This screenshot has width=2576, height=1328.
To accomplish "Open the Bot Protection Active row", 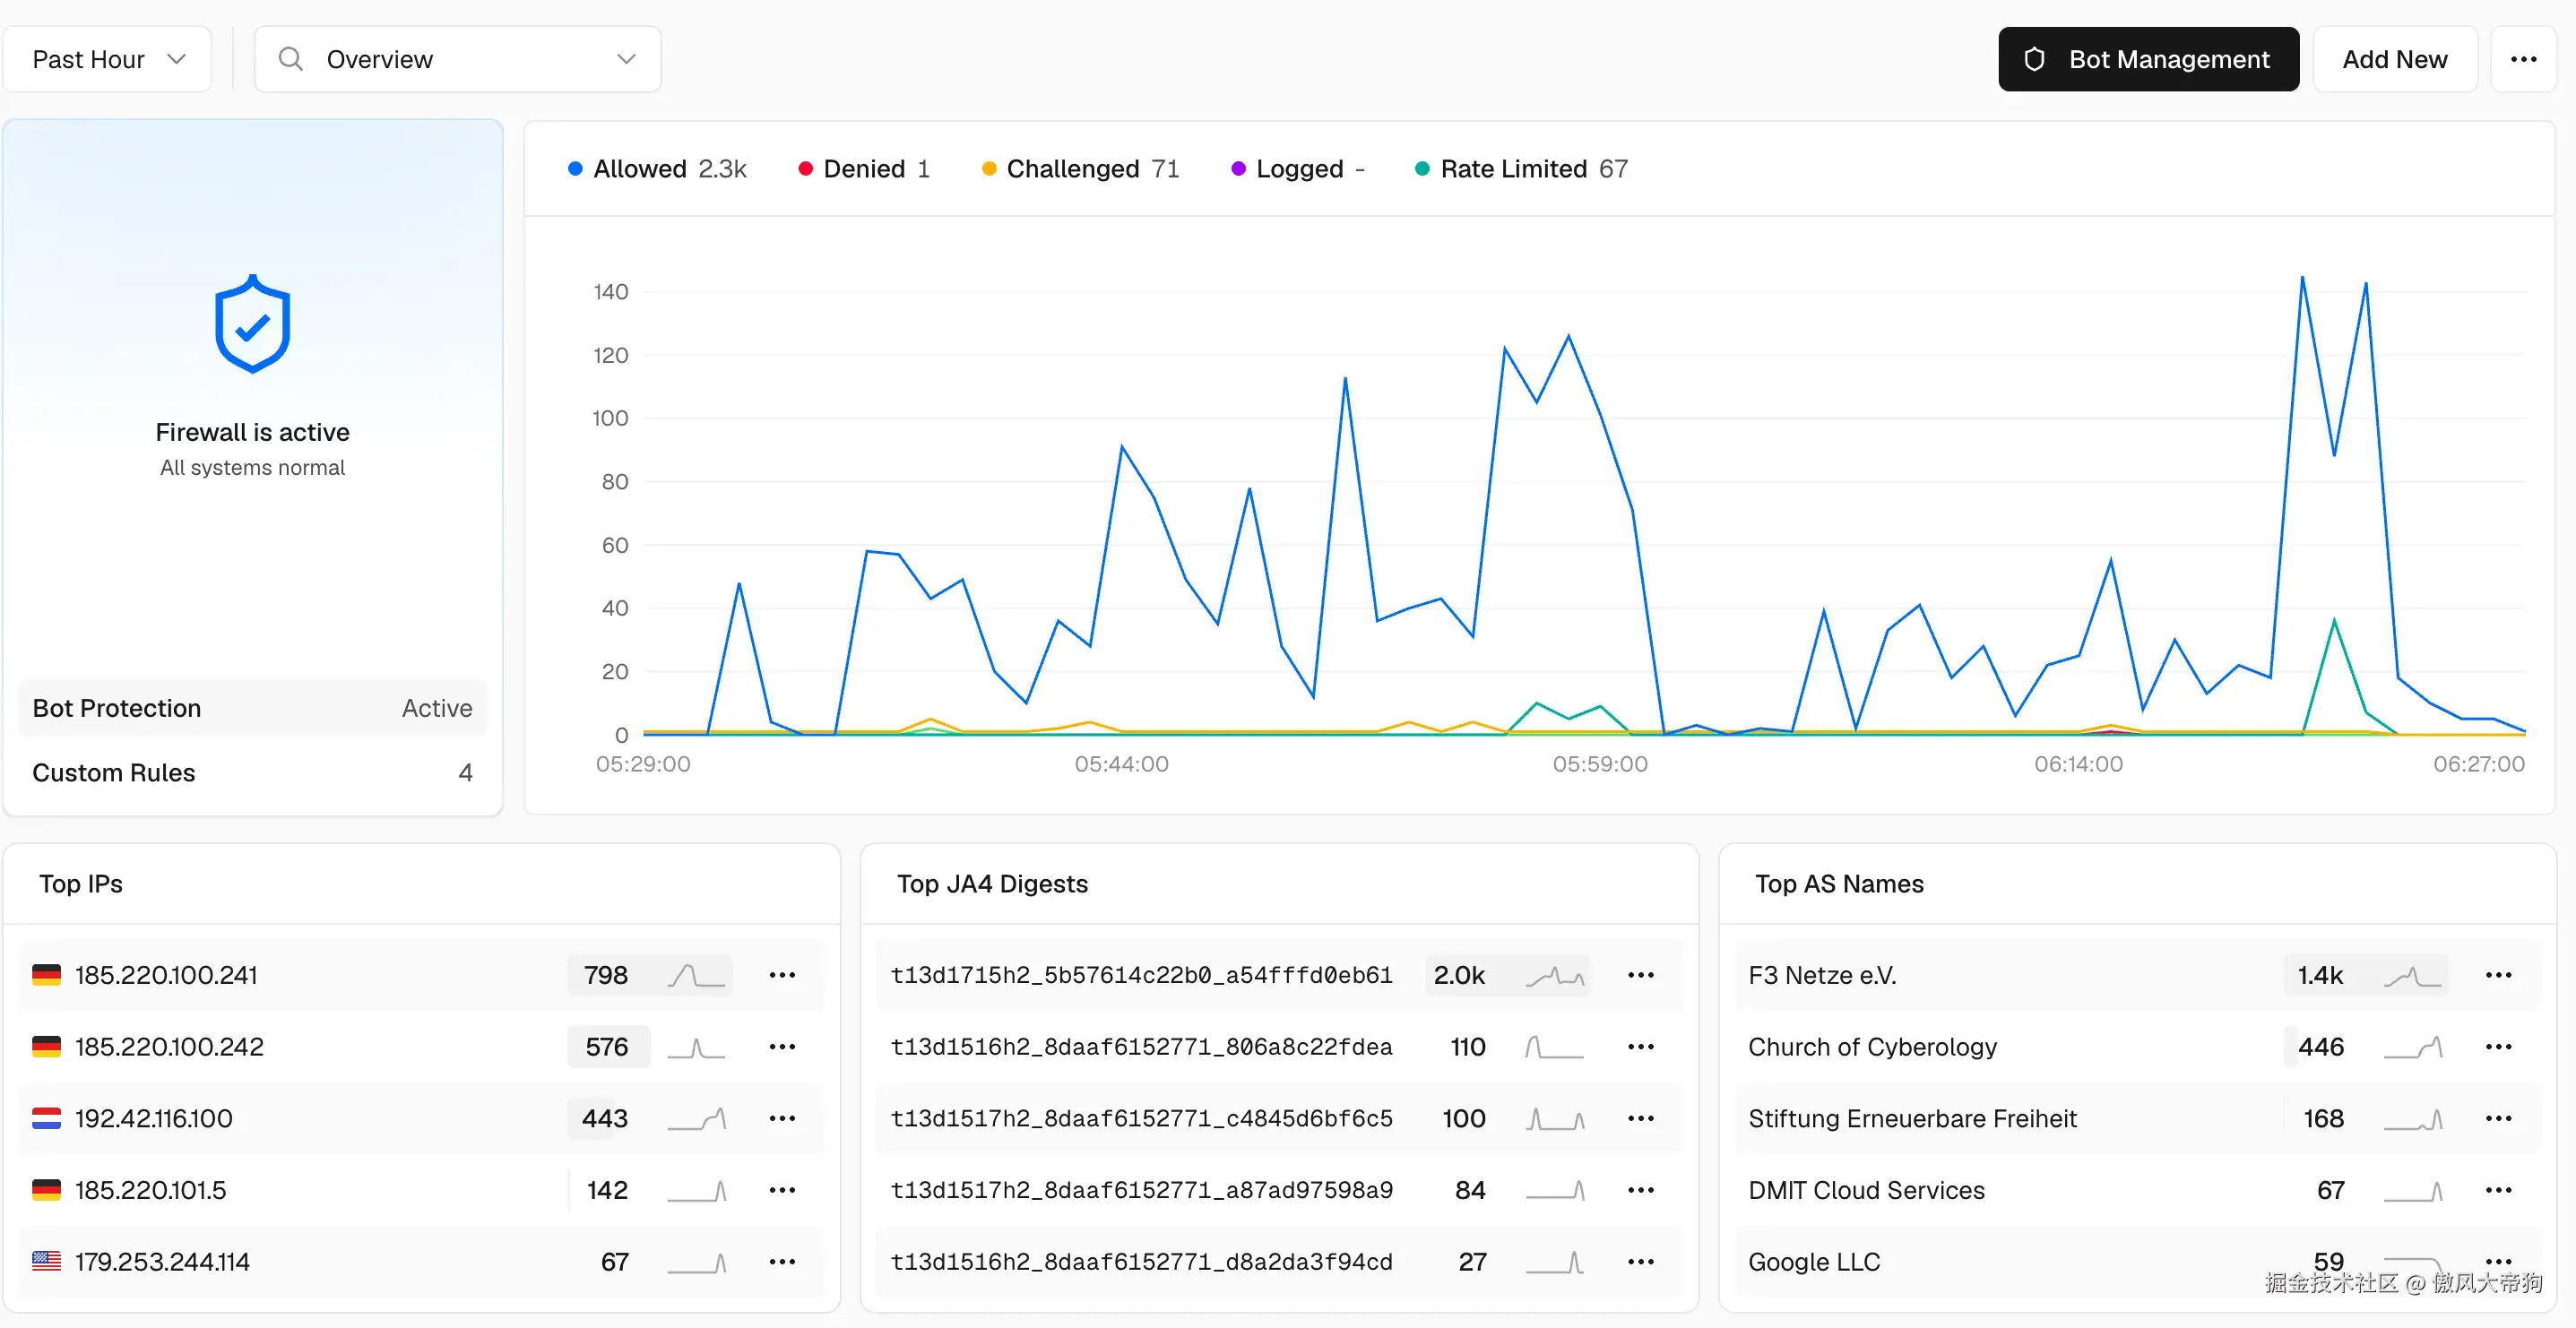I will 252,708.
